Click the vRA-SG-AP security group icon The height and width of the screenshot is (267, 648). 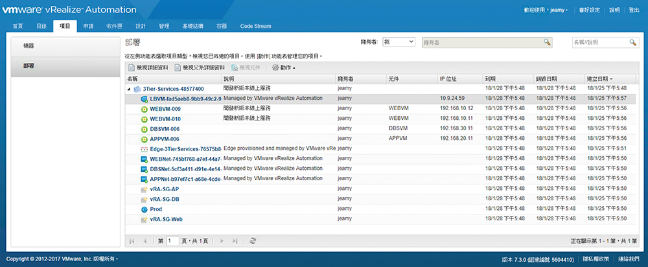(145, 189)
